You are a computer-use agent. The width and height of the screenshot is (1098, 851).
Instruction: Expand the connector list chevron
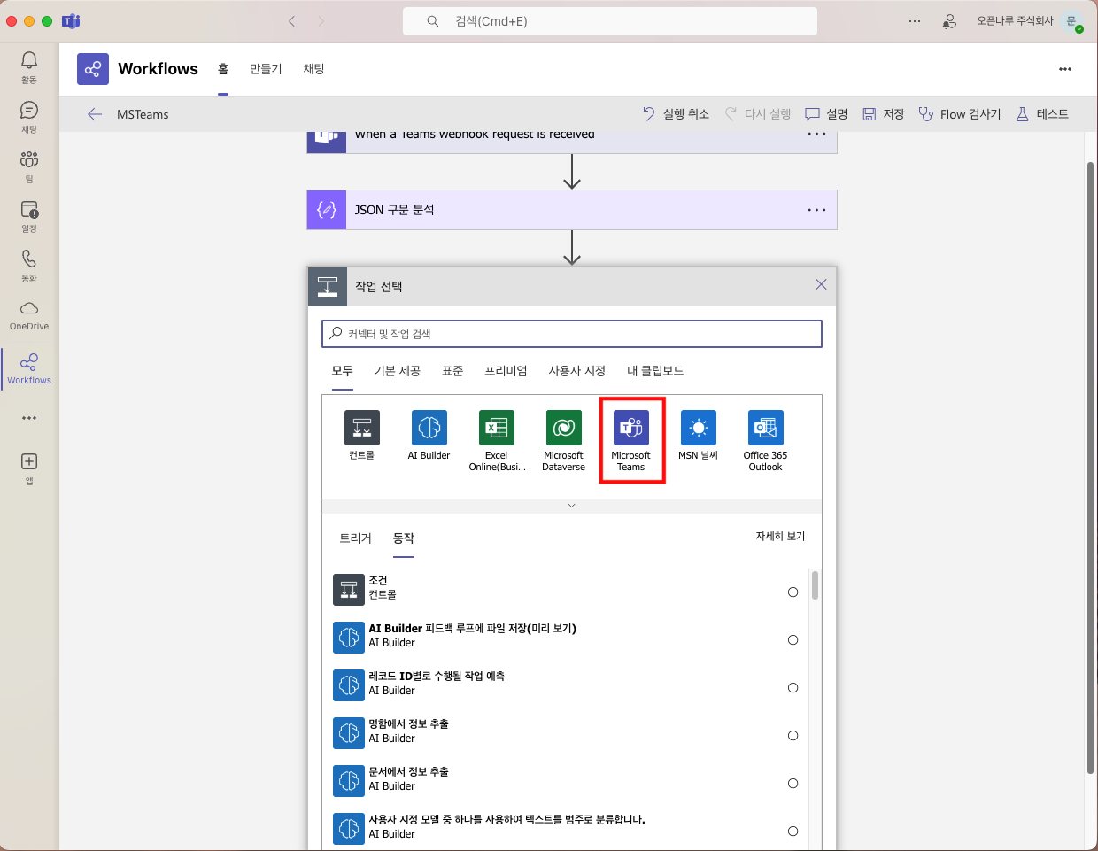pyautogui.click(x=571, y=506)
